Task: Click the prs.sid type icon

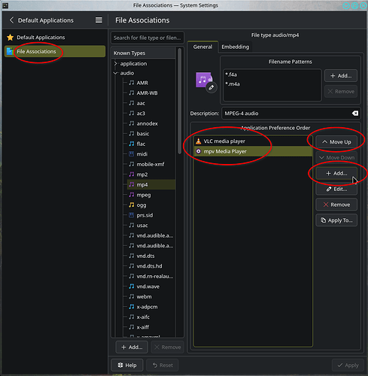Action: [132, 215]
